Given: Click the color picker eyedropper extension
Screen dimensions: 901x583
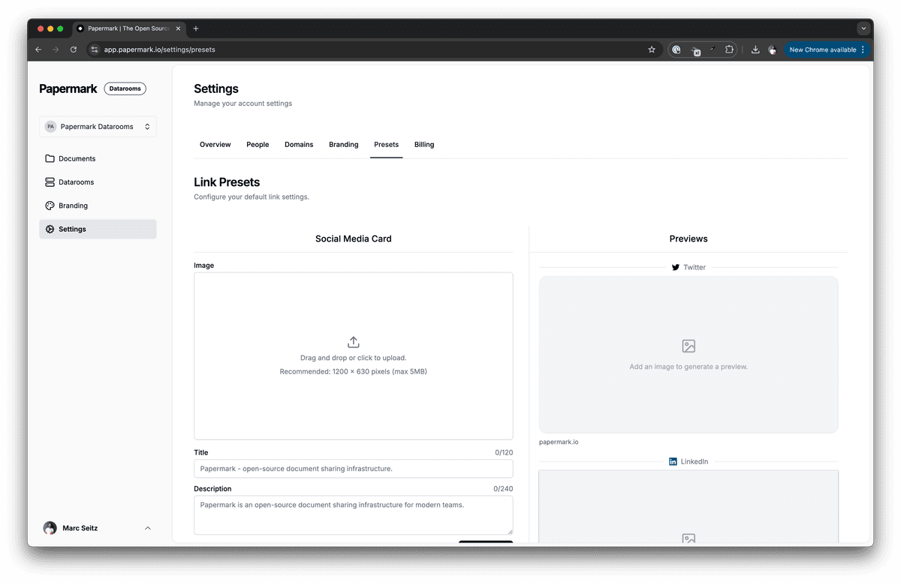Looking at the screenshot, I should pos(712,50).
